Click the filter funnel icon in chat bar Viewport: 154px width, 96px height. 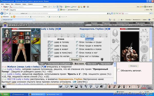72,87
